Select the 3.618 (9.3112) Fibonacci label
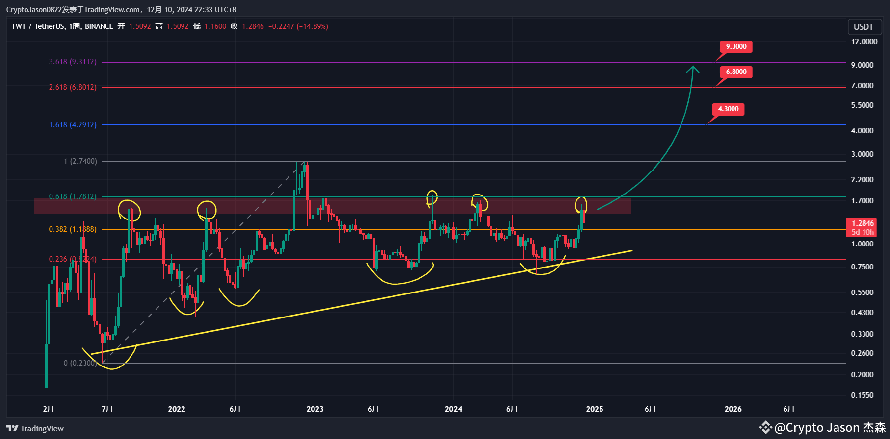Viewport: 890px width, 439px height. pos(73,62)
